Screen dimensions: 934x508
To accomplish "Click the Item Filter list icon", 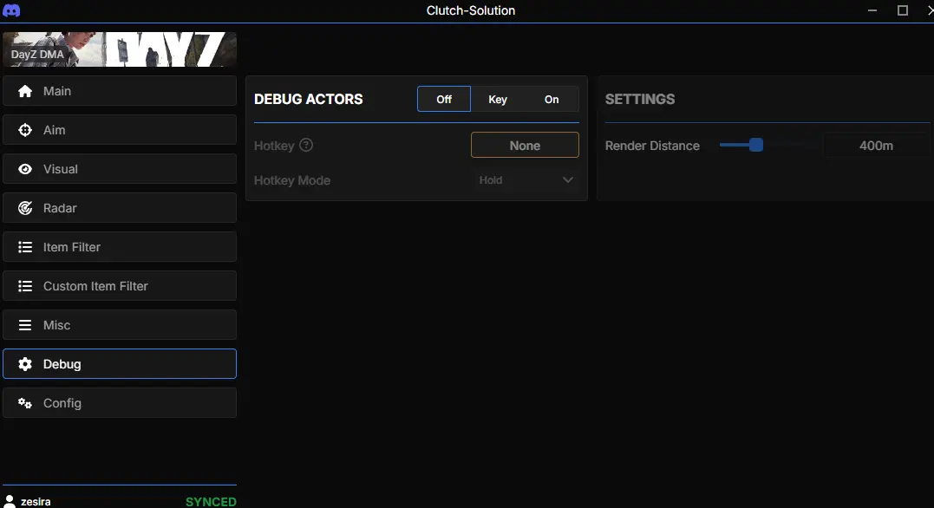I will pyautogui.click(x=24, y=246).
